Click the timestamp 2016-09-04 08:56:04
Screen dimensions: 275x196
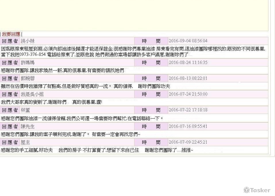pyautogui.click(x=188, y=41)
